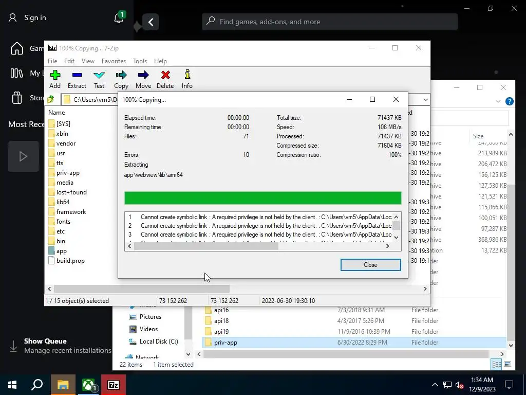This screenshot has height=395, width=526.
Task: Click the Xbox search field
Action: 329,22
